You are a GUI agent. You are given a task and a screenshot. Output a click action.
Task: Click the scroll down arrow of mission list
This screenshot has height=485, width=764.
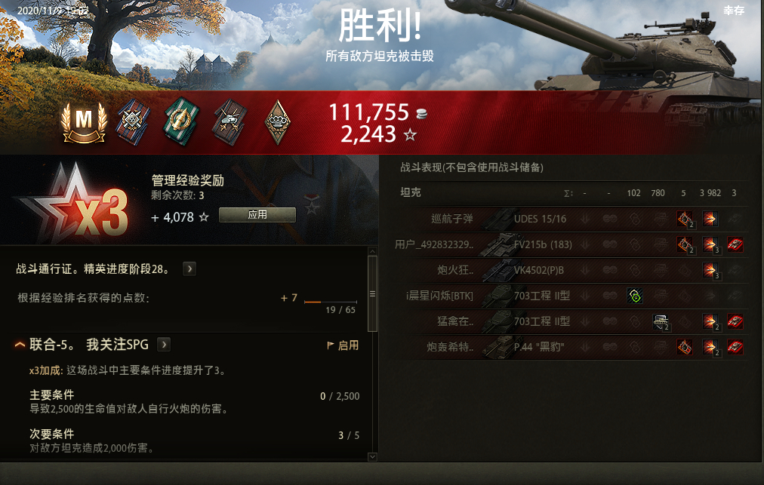pyautogui.click(x=372, y=457)
